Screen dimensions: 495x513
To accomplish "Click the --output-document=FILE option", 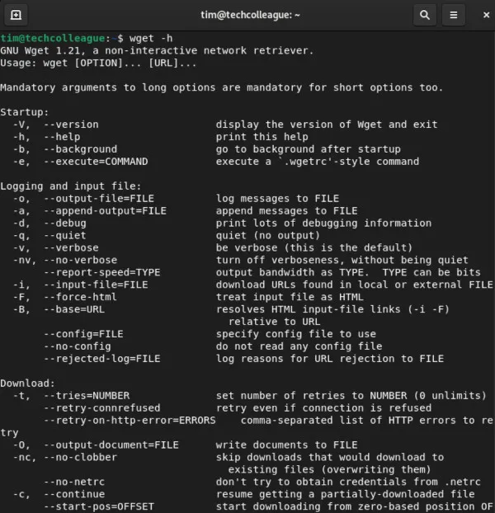I will (111, 445).
